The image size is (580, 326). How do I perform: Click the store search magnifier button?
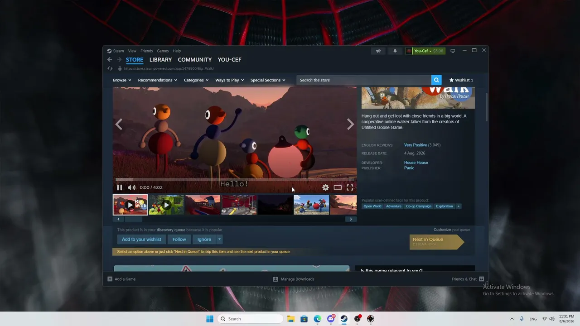(x=436, y=80)
